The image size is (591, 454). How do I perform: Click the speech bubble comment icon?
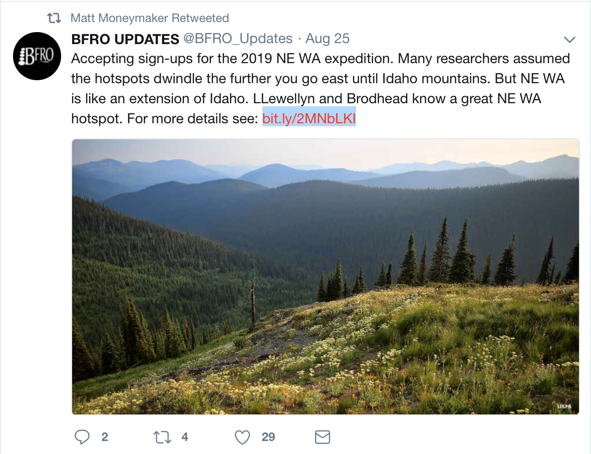coord(82,437)
